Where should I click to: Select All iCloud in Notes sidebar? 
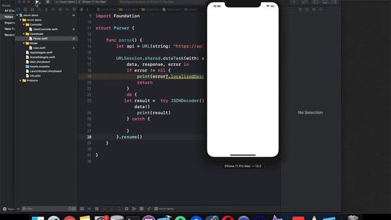pyautogui.click(x=10, y=11)
